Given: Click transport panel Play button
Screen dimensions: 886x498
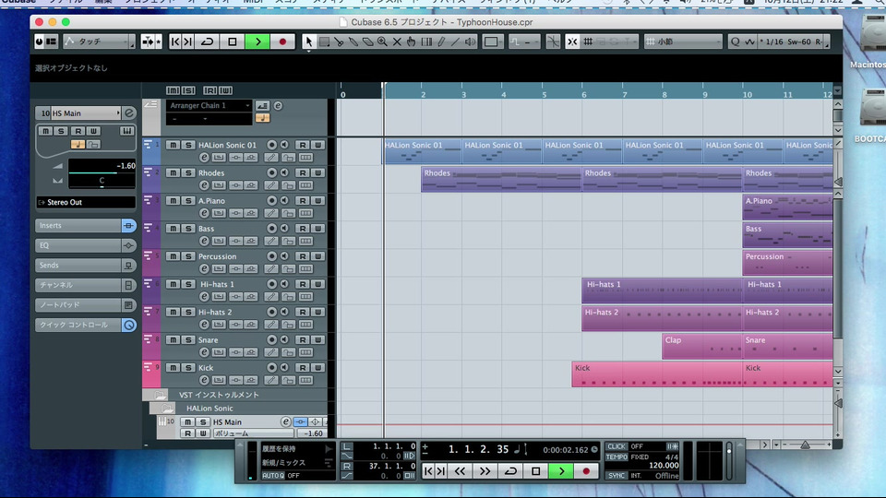Looking at the screenshot, I should click(x=561, y=471).
